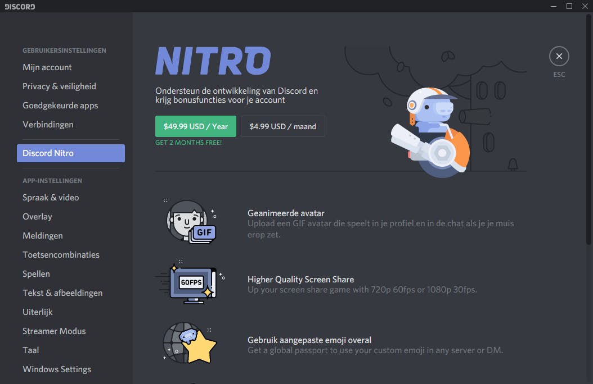The width and height of the screenshot is (593, 384).
Task: Click the Discord logo in title bar
Action: [20, 6]
